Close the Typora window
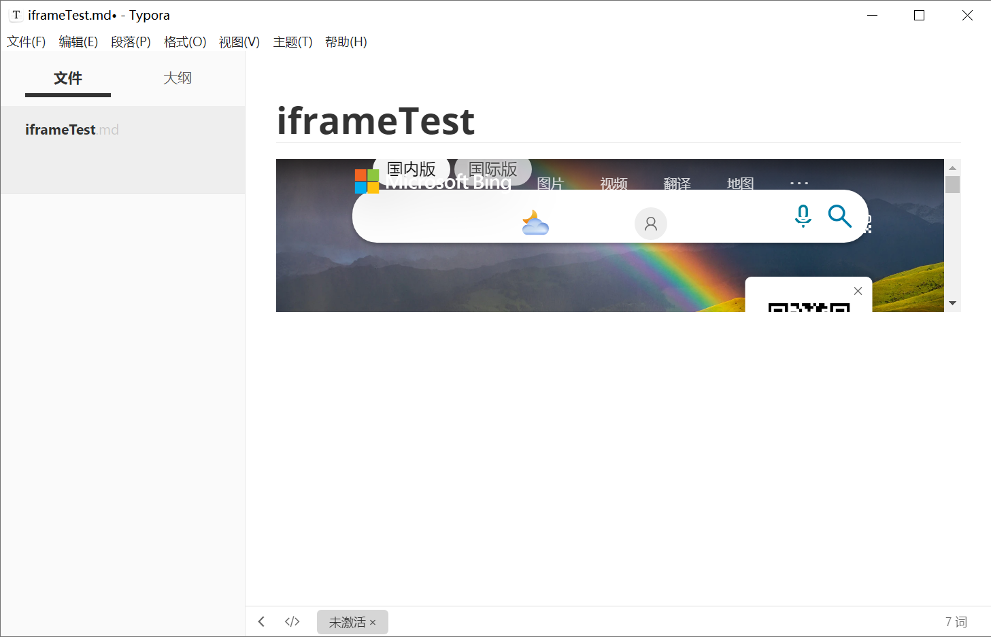 (967, 15)
